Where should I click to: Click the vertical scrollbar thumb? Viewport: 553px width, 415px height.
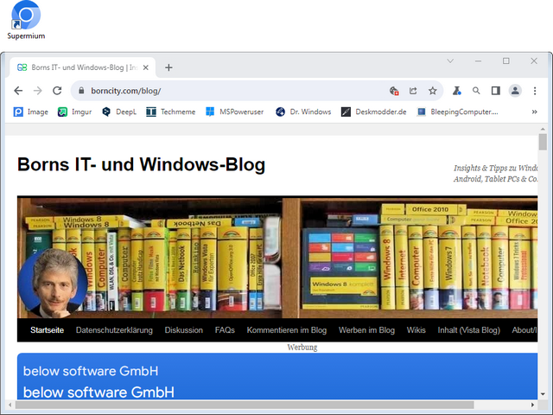(x=543, y=142)
